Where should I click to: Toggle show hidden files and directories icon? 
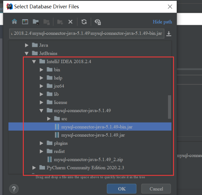tap(98, 22)
